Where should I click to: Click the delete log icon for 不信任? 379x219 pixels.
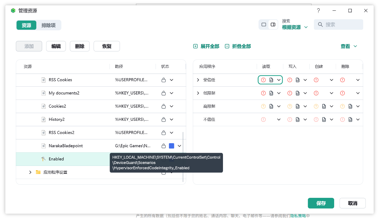350,120
